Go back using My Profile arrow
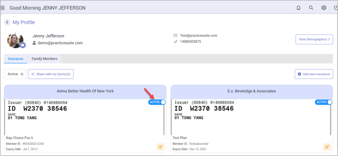338x156 pixels. tap(7, 22)
